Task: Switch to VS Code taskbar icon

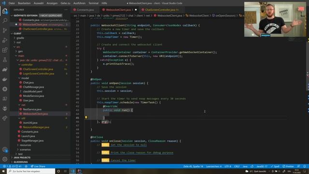Action: [72, 171]
